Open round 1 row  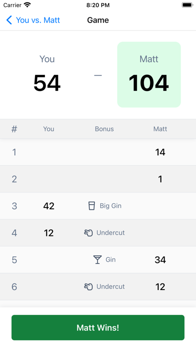coord(98,152)
